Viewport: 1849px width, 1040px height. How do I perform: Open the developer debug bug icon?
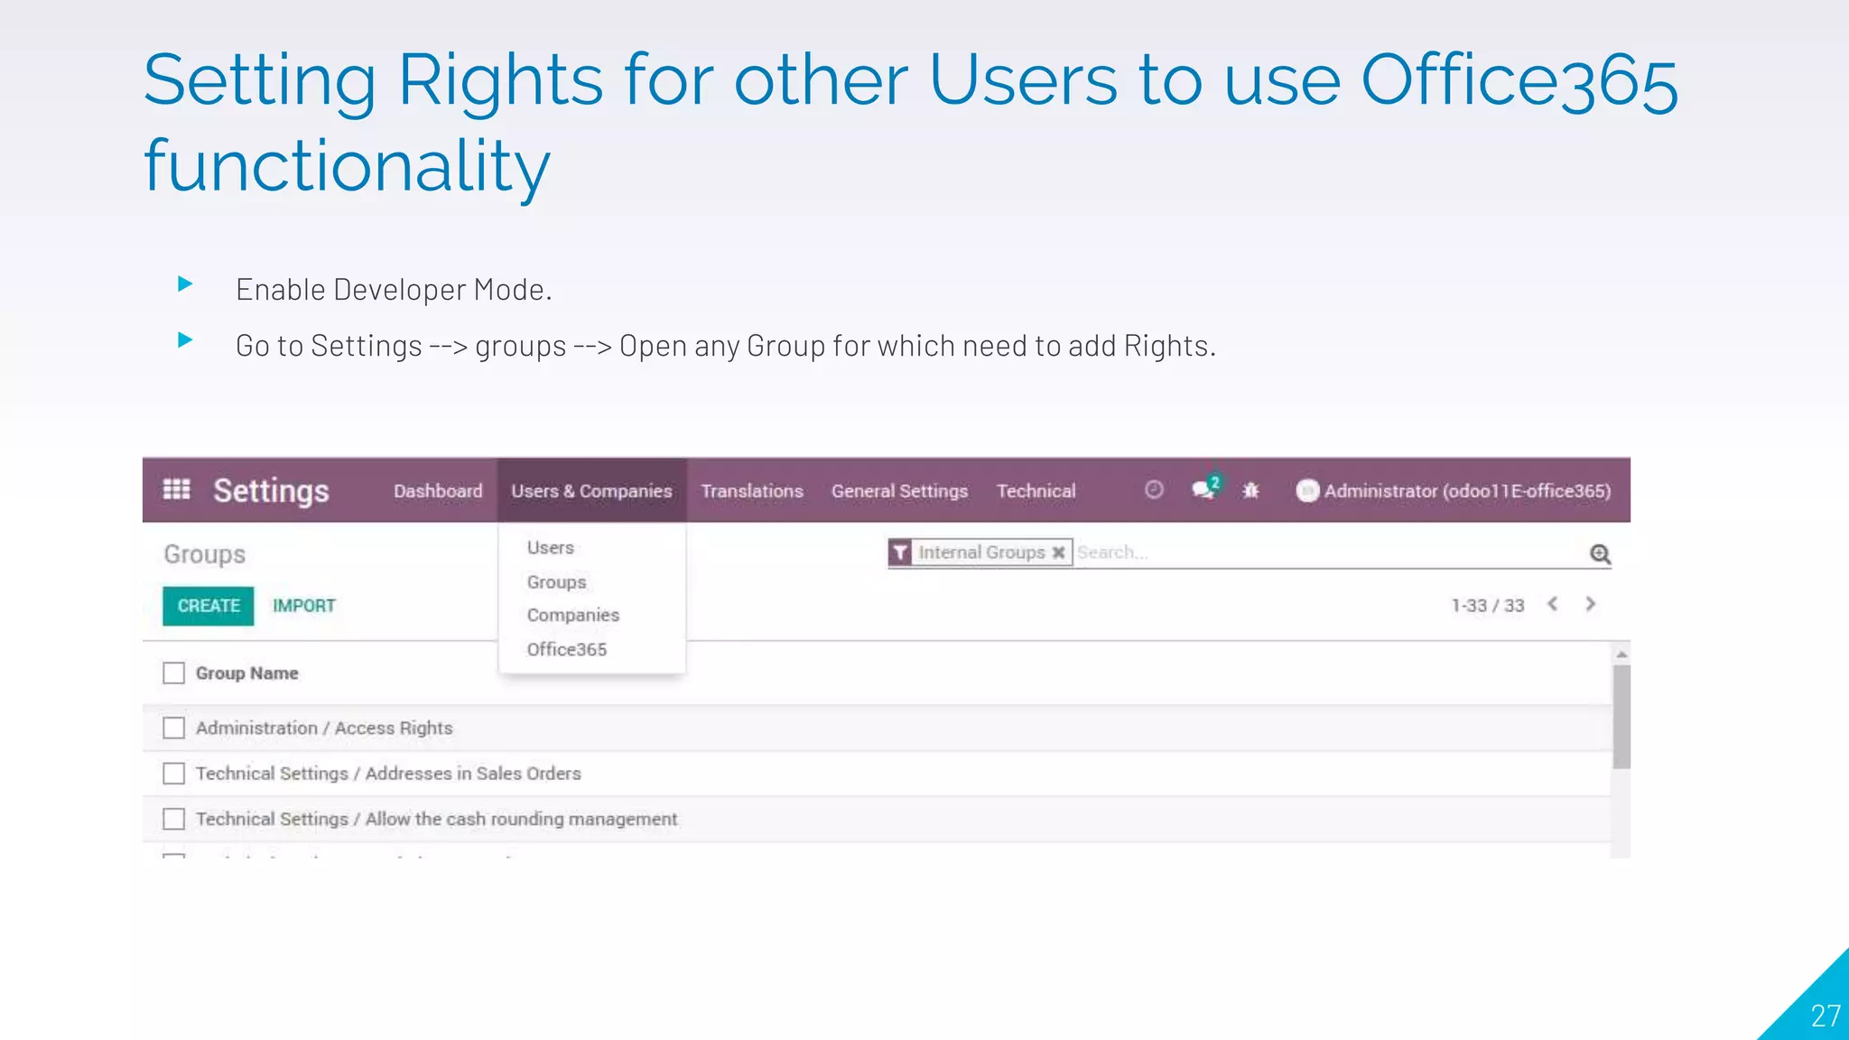point(1250,490)
